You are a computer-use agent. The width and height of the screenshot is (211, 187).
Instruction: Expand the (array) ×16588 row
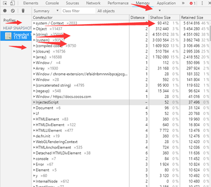[34, 57]
